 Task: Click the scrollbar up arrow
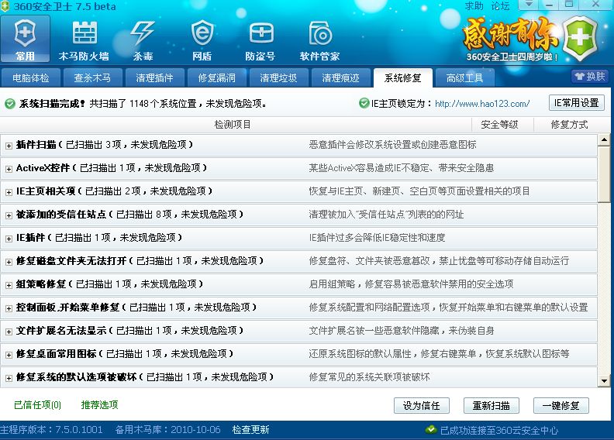pyautogui.click(x=604, y=140)
